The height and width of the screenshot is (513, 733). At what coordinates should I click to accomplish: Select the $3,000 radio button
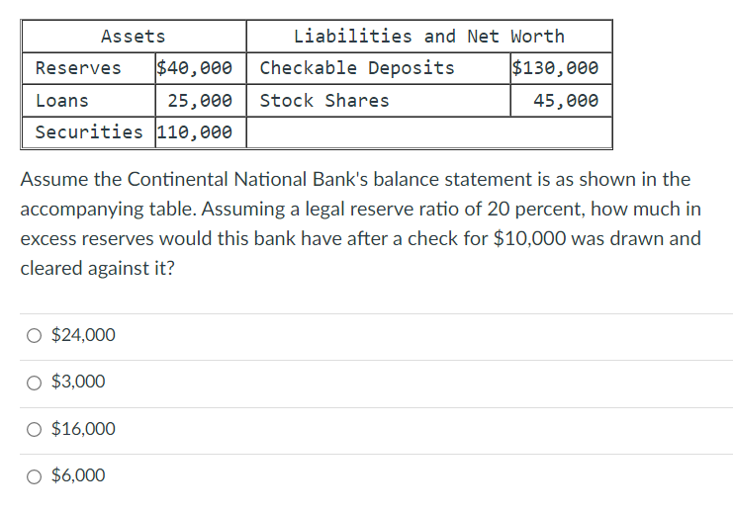pos(34,383)
